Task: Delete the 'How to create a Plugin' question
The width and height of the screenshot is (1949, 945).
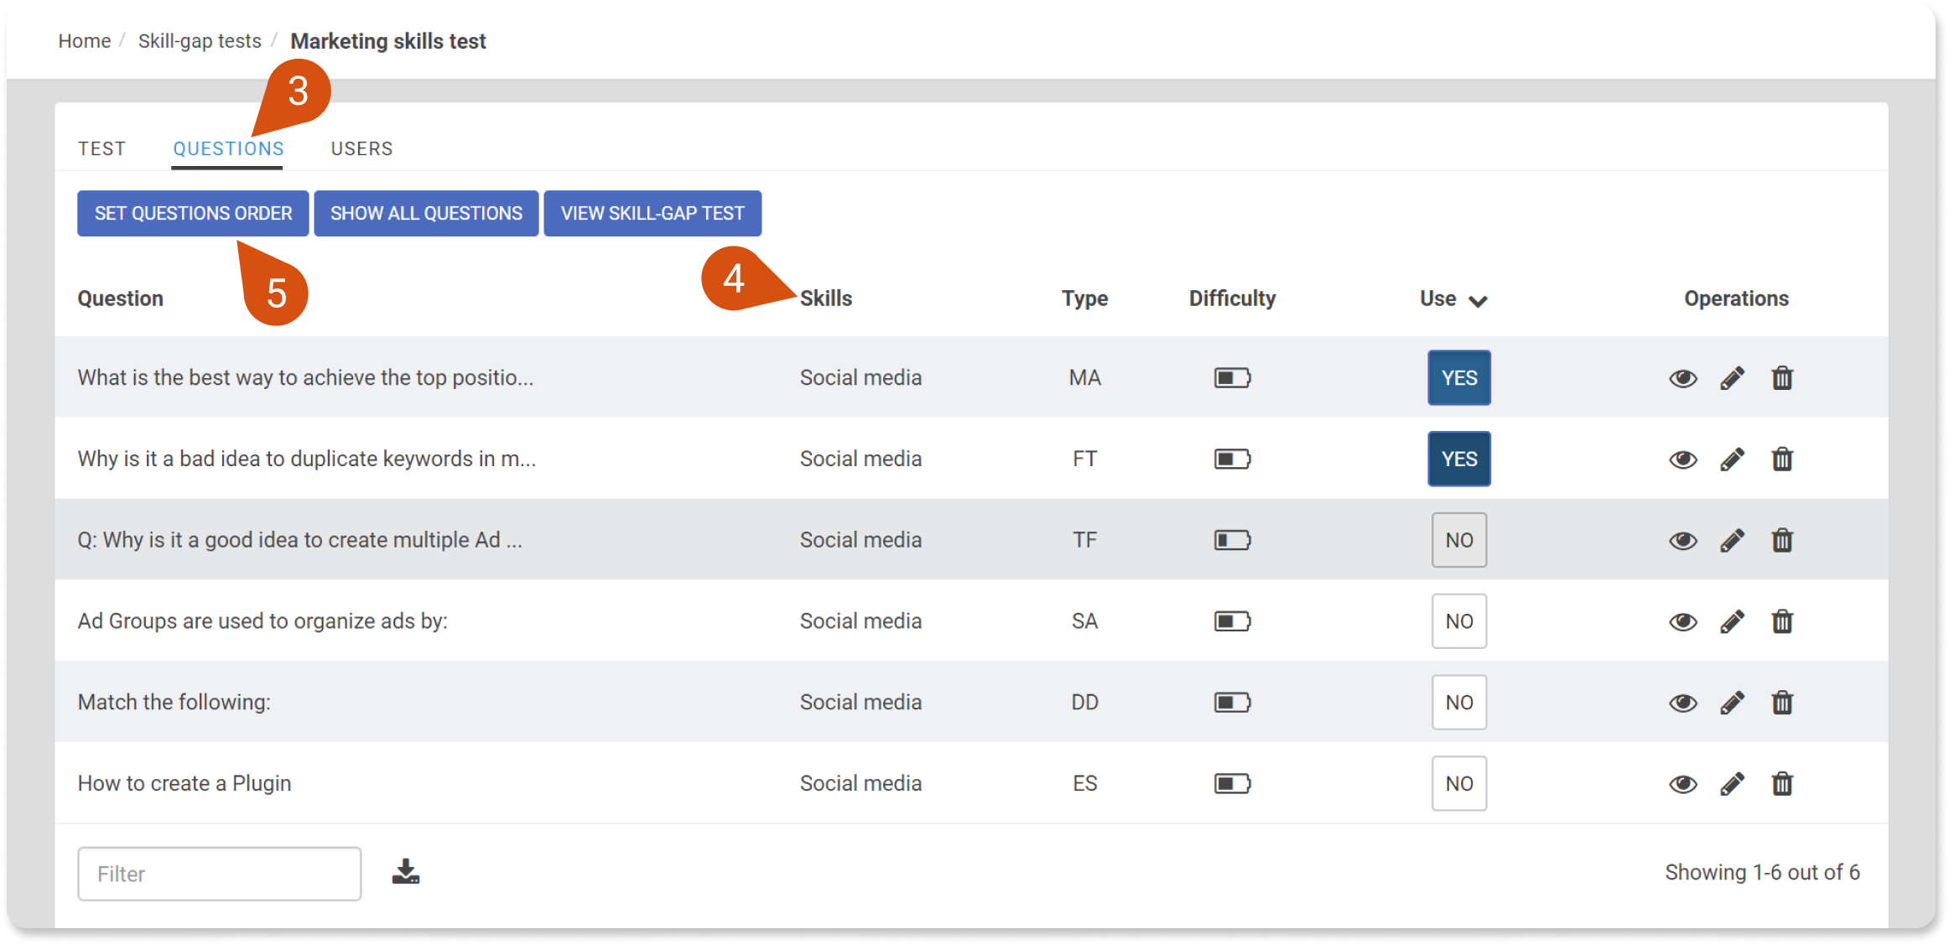Action: (x=1782, y=784)
